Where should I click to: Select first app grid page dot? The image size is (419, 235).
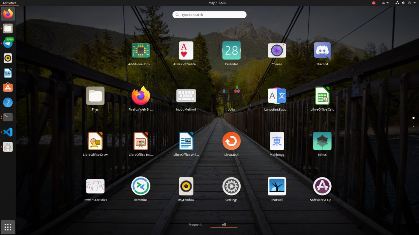point(413,118)
